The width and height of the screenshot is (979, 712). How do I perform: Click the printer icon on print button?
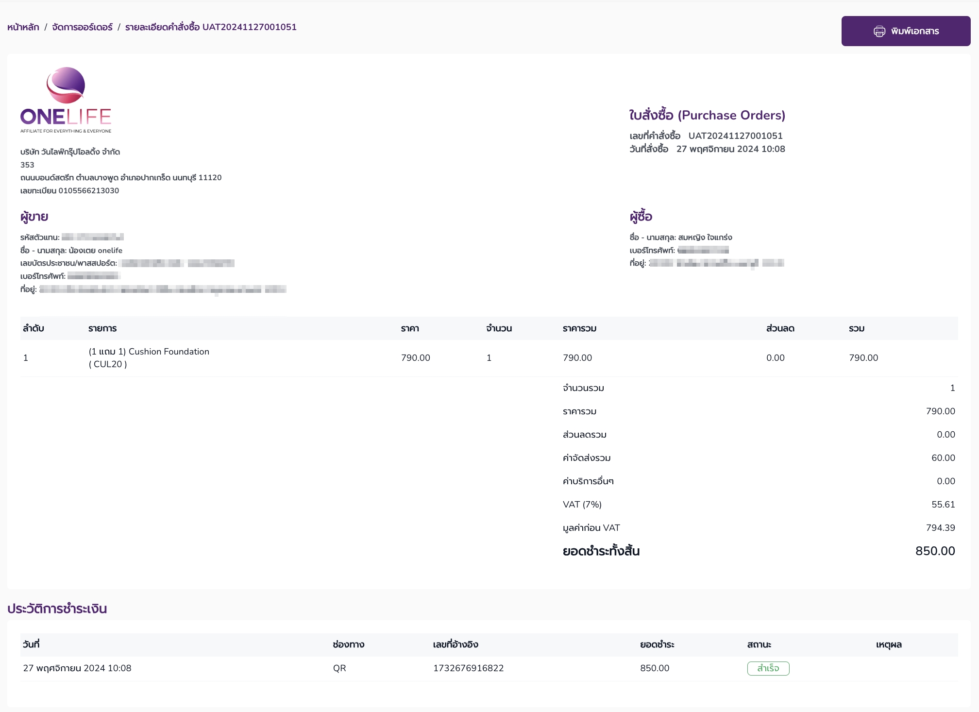pyautogui.click(x=879, y=32)
